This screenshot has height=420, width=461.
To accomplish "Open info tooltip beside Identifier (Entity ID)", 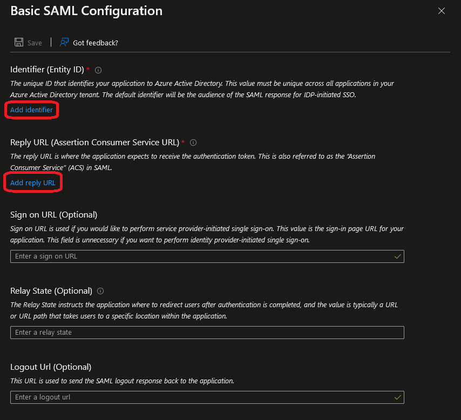I will (98, 70).
